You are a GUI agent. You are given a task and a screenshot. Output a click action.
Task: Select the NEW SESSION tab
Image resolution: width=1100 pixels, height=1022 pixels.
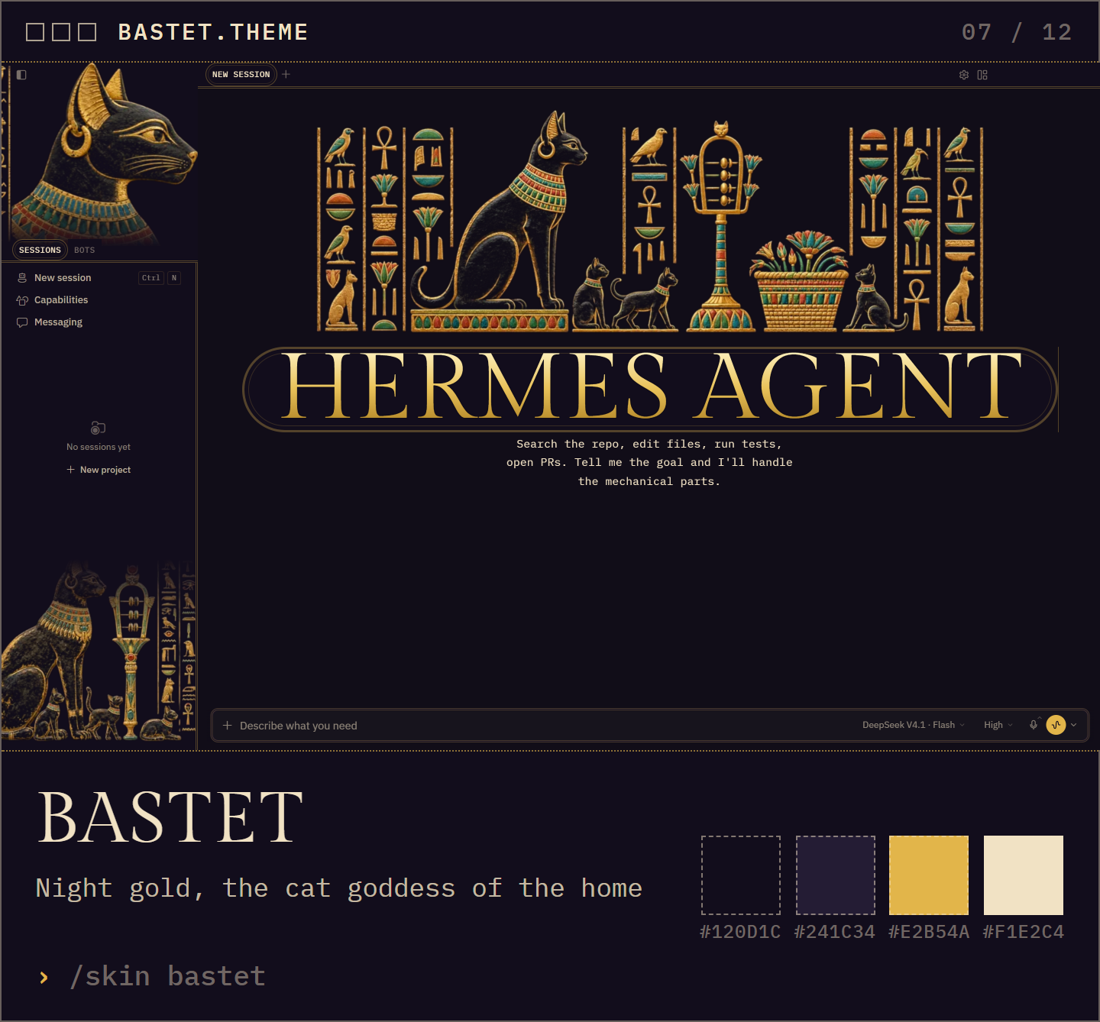(241, 74)
